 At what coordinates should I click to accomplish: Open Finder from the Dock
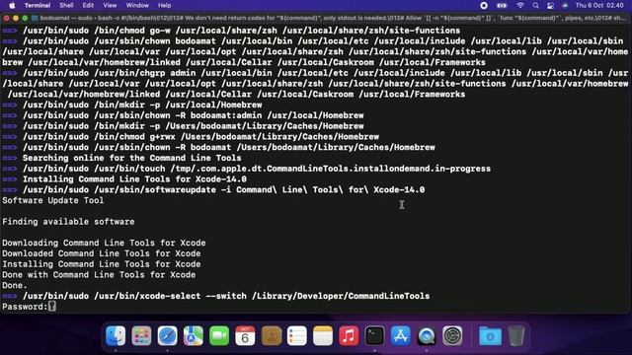click(x=116, y=335)
